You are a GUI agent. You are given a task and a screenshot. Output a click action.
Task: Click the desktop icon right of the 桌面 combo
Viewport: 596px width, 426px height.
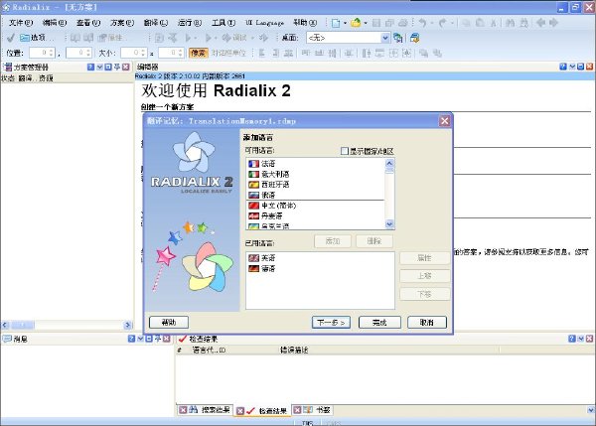398,38
